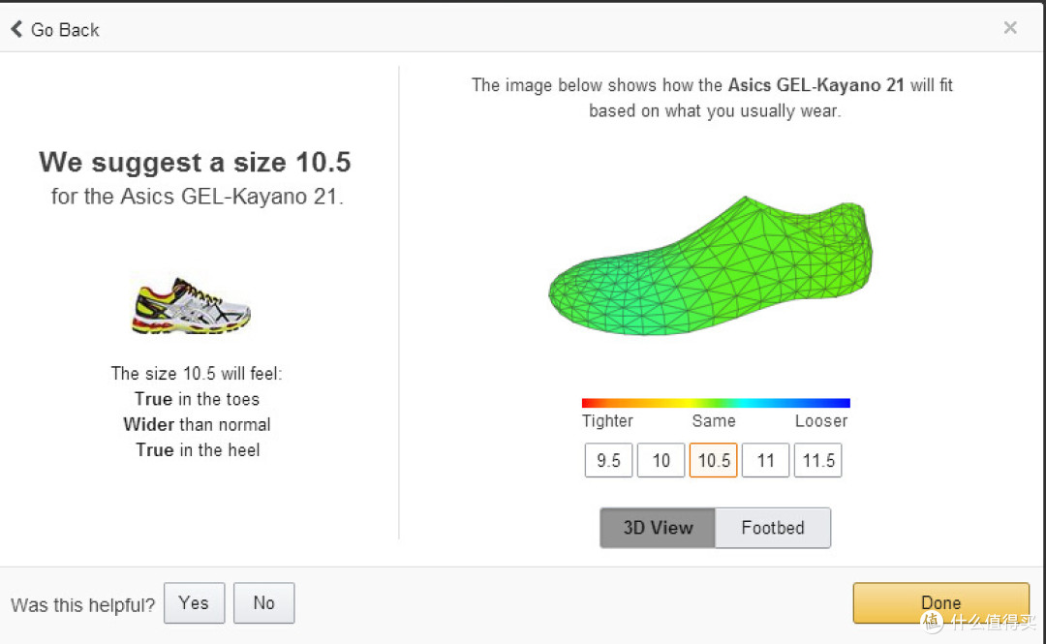1046x644 pixels.
Task: Select size 11.5 button
Action: click(x=817, y=460)
